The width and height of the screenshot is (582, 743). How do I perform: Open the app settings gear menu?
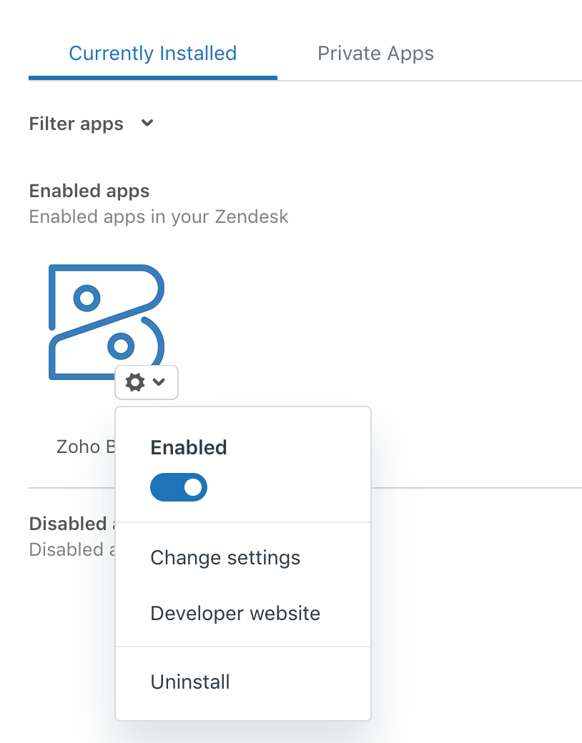click(x=147, y=382)
